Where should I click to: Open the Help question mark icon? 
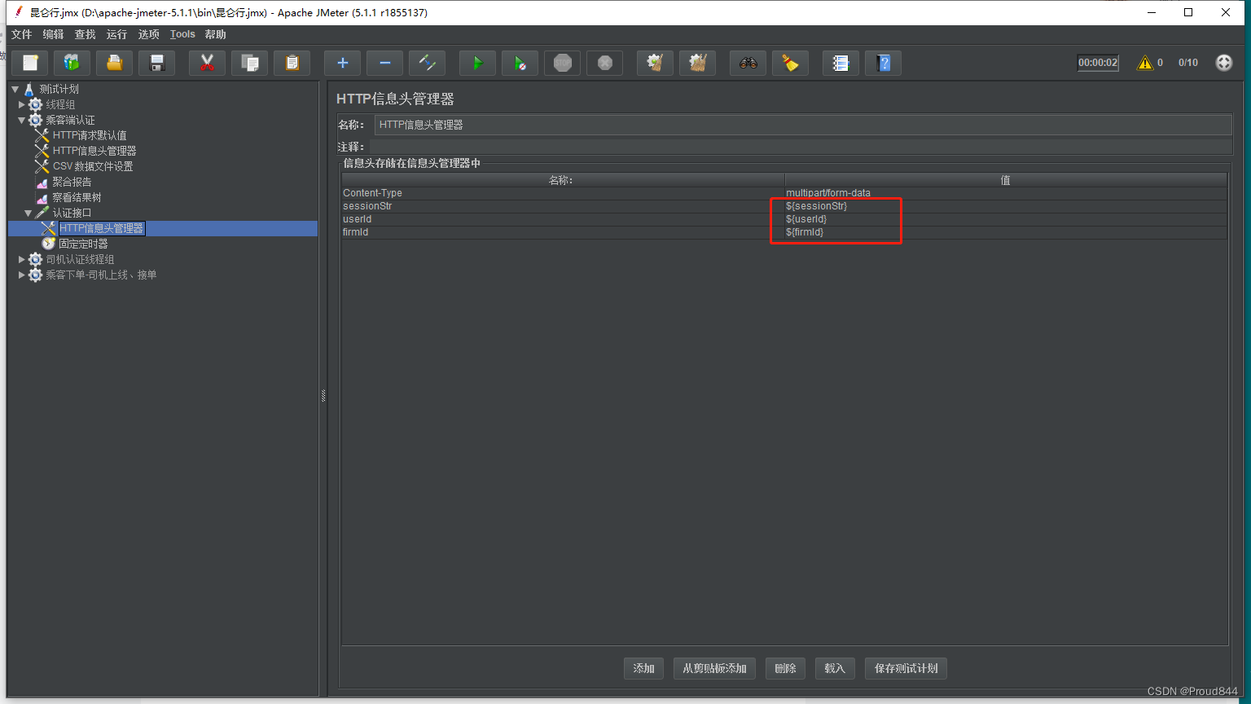pyautogui.click(x=884, y=63)
